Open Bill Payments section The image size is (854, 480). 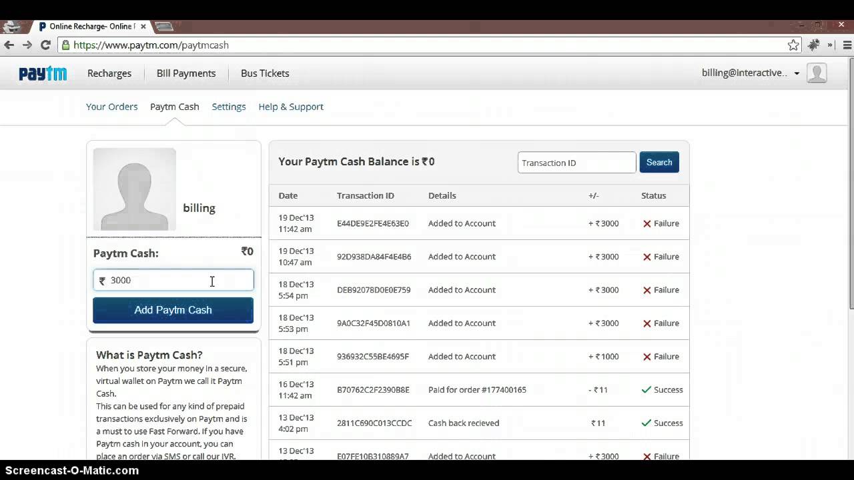click(x=186, y=73)
